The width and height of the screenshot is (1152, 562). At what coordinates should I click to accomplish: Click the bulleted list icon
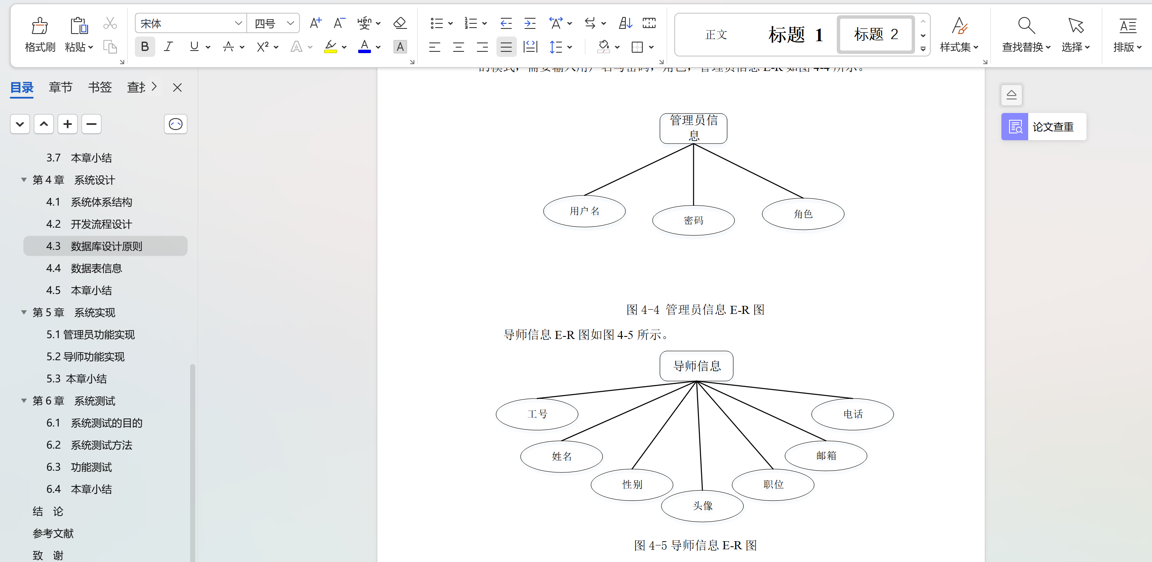point(436,23)
